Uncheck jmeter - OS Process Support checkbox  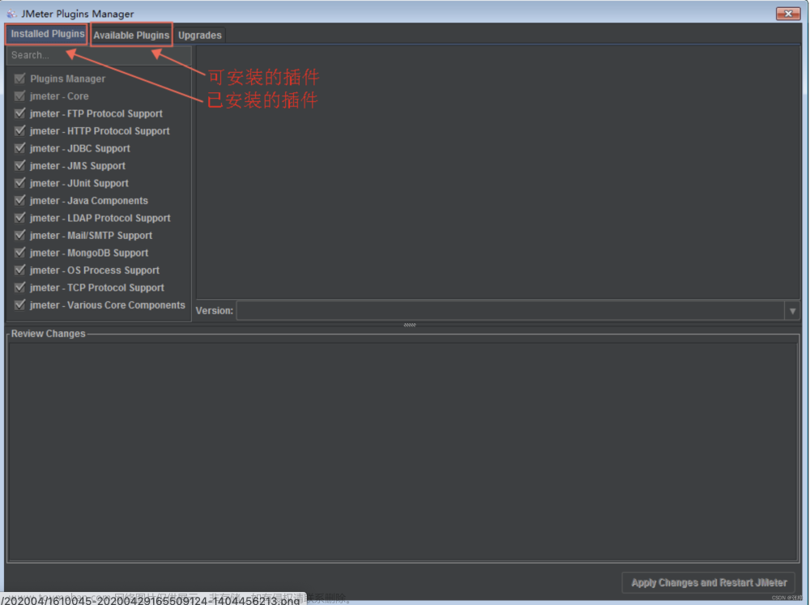click(19, 271)
